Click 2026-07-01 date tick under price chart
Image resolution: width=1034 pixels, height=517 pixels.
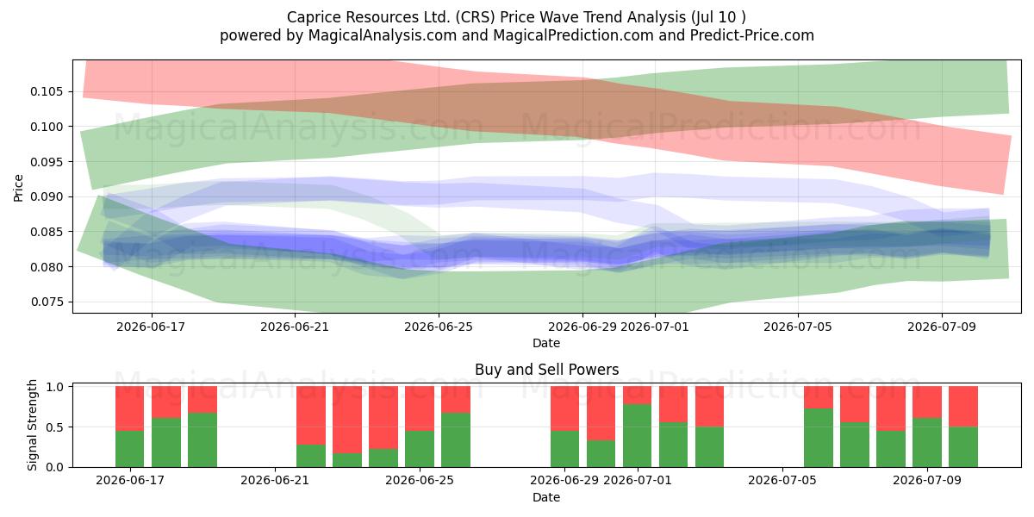(x=655, y=327)
